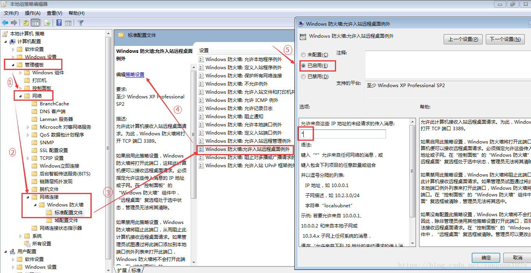Viewport: 531px width, 273px height.
Task: Open the 操作(A) menu
Action: [x=33, y=13]
